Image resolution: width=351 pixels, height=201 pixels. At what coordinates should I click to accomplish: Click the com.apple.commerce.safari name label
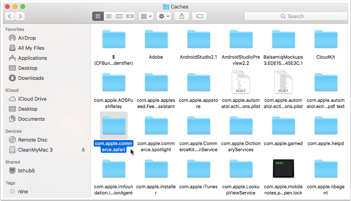pos(113,146)
